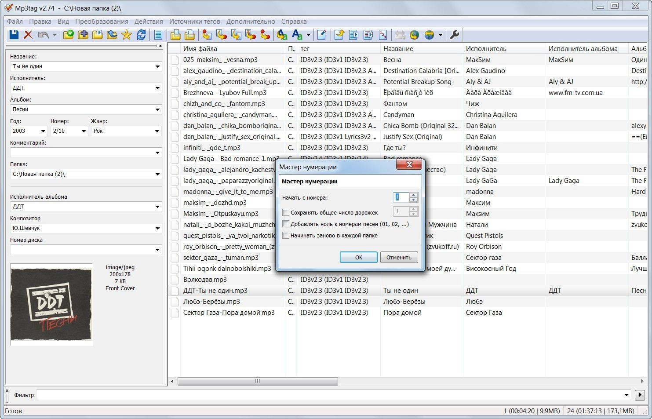Click the DDT album cover thumbnail
The width and height of the screenshot is (652, 419).
(51, 304)
